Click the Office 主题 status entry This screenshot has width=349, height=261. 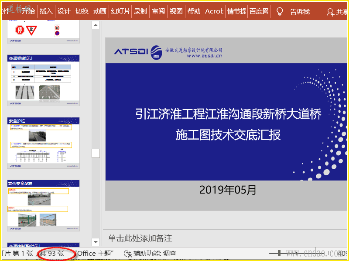click(x=94, y=254)
